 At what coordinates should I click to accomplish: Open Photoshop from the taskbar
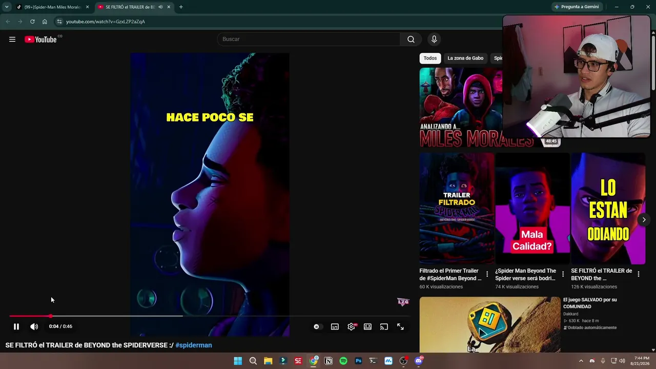(x=358, y=361)
